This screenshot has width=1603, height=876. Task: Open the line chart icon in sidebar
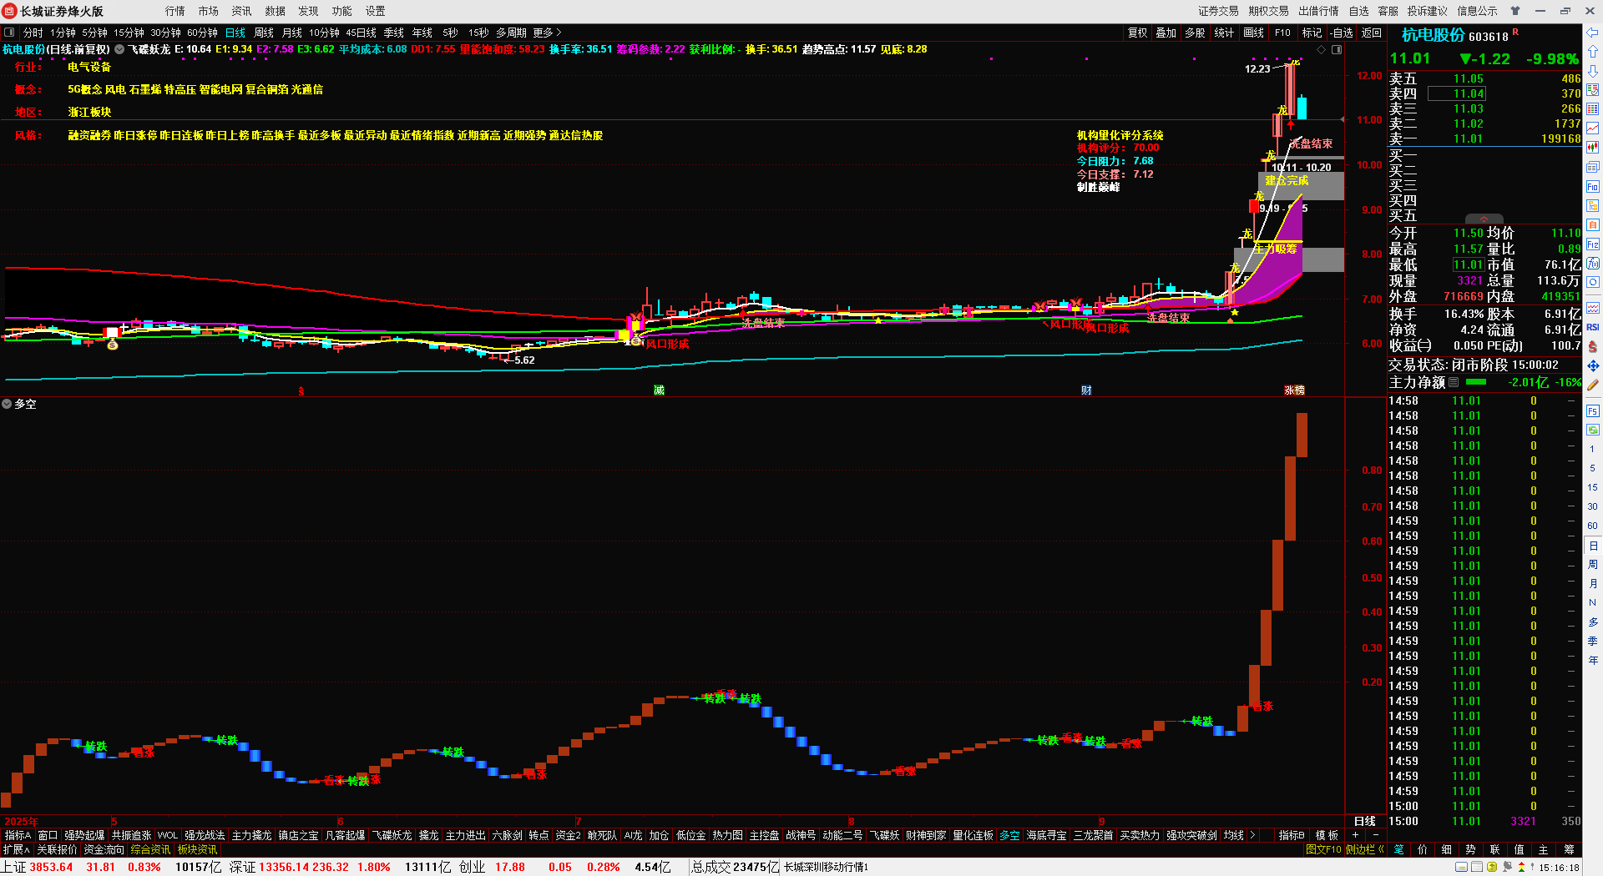[1593, 128]
